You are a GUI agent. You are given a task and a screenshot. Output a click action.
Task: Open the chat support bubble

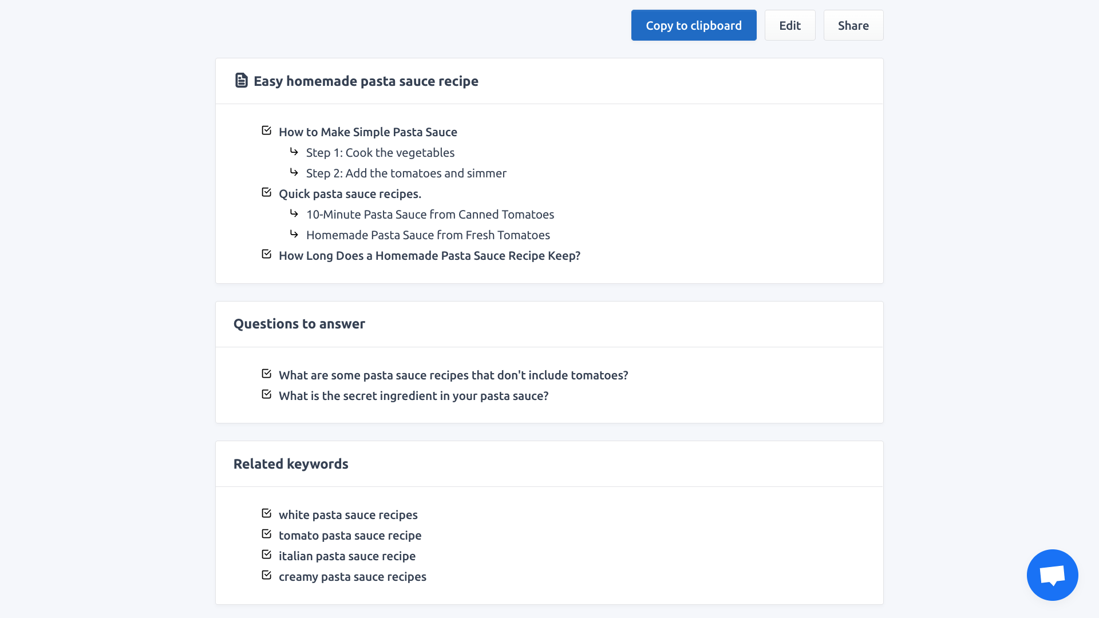1052,575
